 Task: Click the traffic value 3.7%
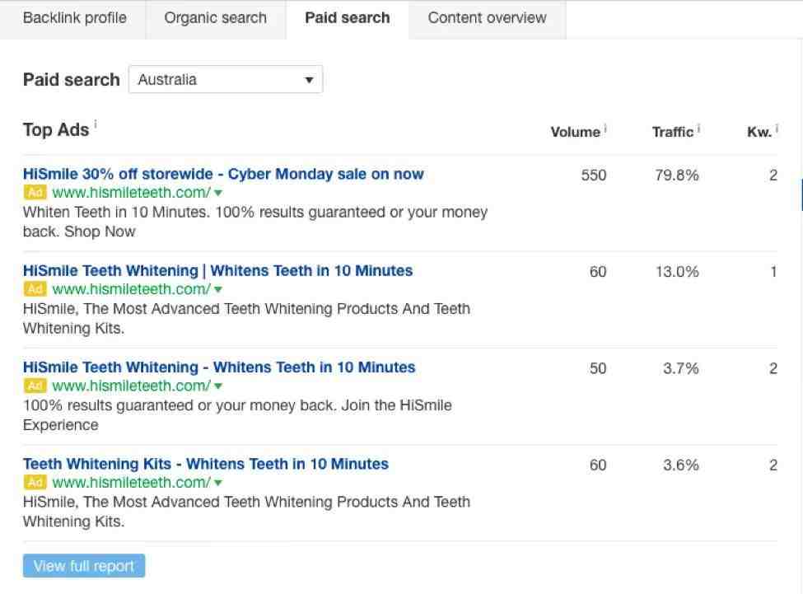pyautogui.click(x=680, y=368)
